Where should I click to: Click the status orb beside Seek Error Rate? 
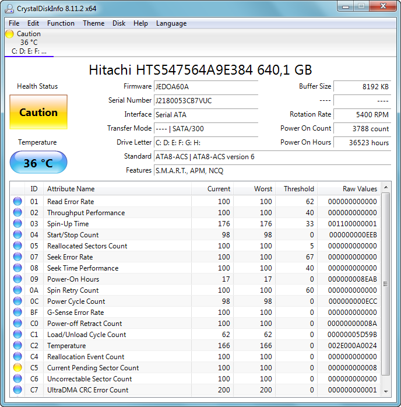tap(17, 257)
